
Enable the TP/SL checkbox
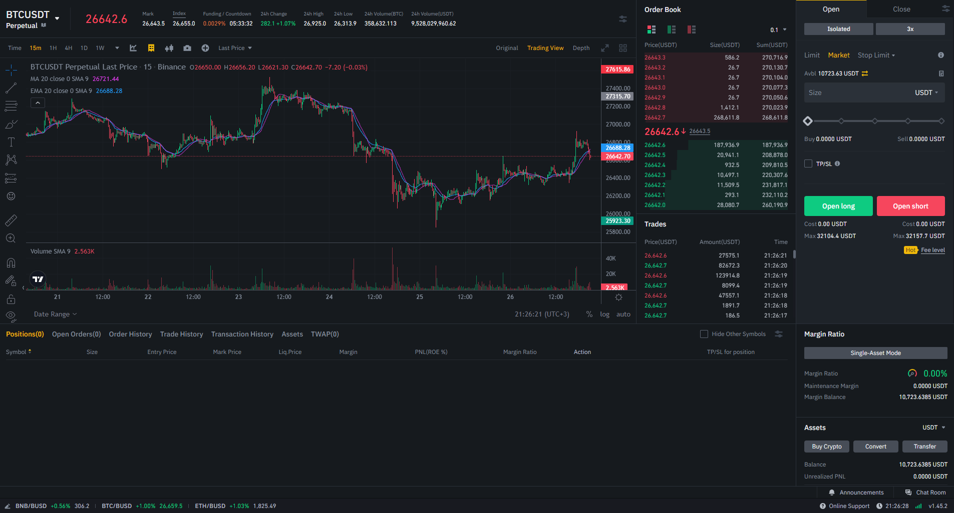808,163
